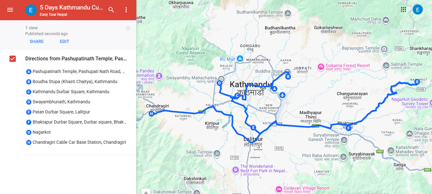Select the airport marker near Kathmandu

[282, 95]
